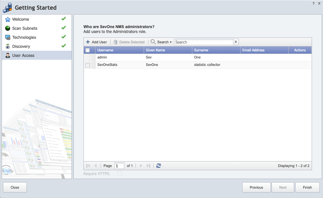Click the Delete Selected button
The width and height of the screenshot is (323, 198).
tap(129, 42)
